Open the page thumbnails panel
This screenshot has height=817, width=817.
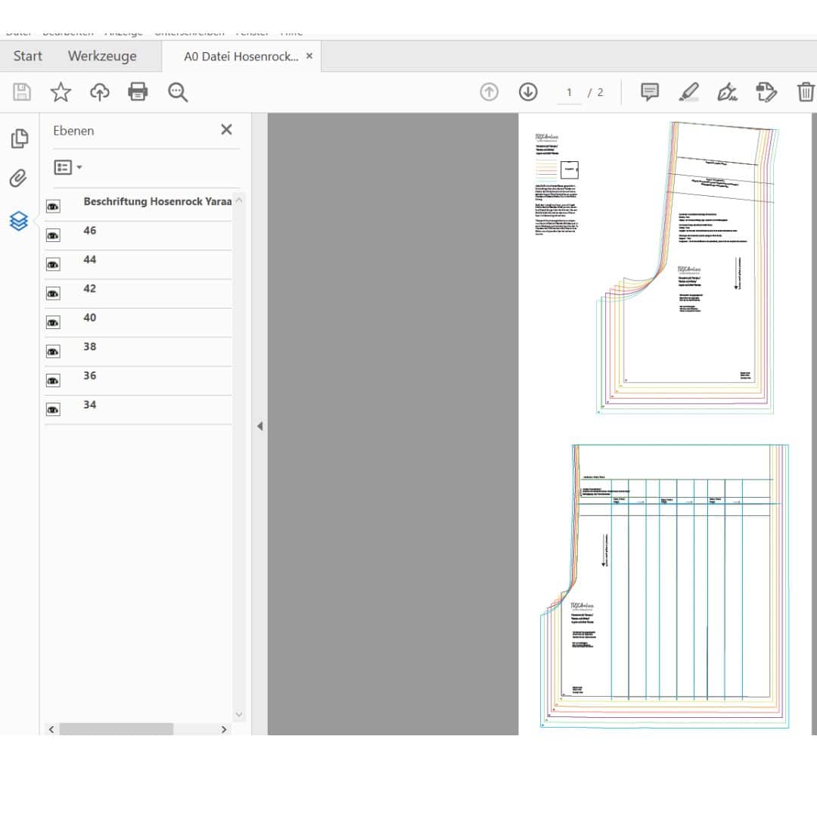click(x=19, y=138)
